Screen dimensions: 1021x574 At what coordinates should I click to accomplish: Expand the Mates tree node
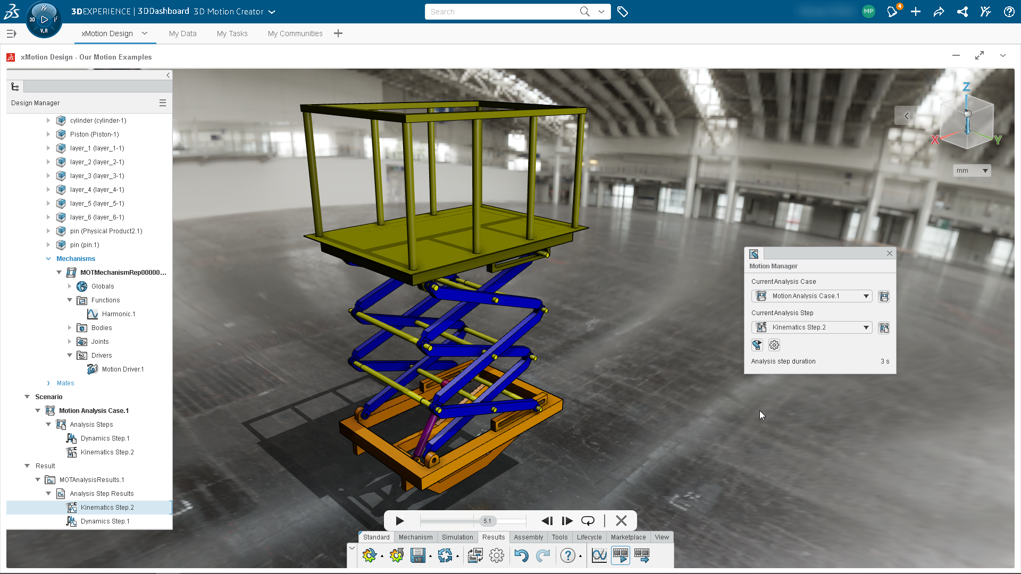coord(48,383)
